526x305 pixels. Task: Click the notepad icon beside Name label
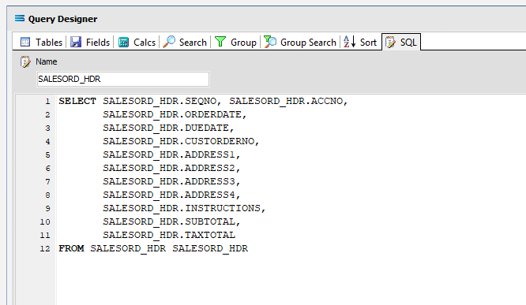tap(25, 61)
